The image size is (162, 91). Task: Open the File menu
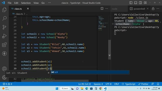(10, 3)
